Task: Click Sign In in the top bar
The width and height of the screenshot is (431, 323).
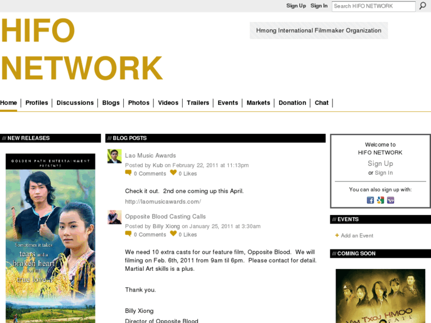Action: point(319,6)
